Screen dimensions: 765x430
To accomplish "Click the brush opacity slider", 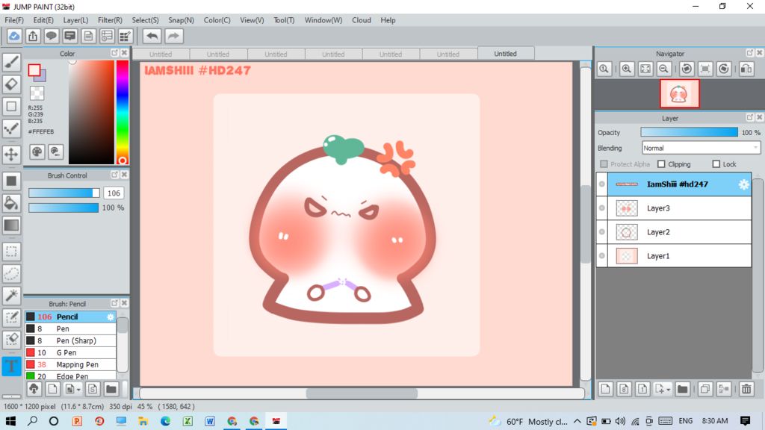I will pyautogui.click(x=64, y=208).
